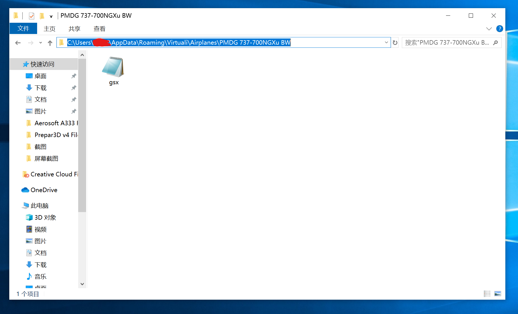Switch to the 查看 ribbon tab
518x314 pixels.
[x=100, y=29]
